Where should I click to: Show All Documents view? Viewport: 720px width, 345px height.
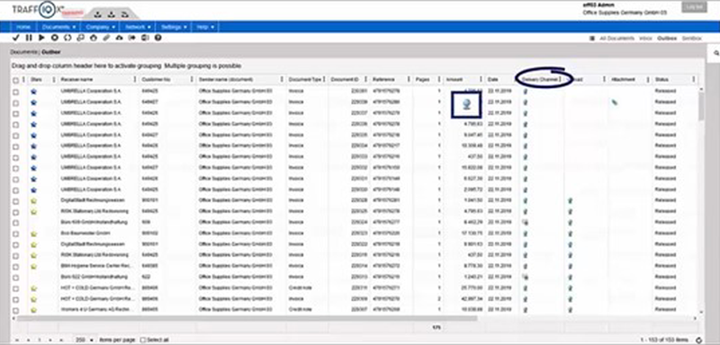[x=616, y=39]
